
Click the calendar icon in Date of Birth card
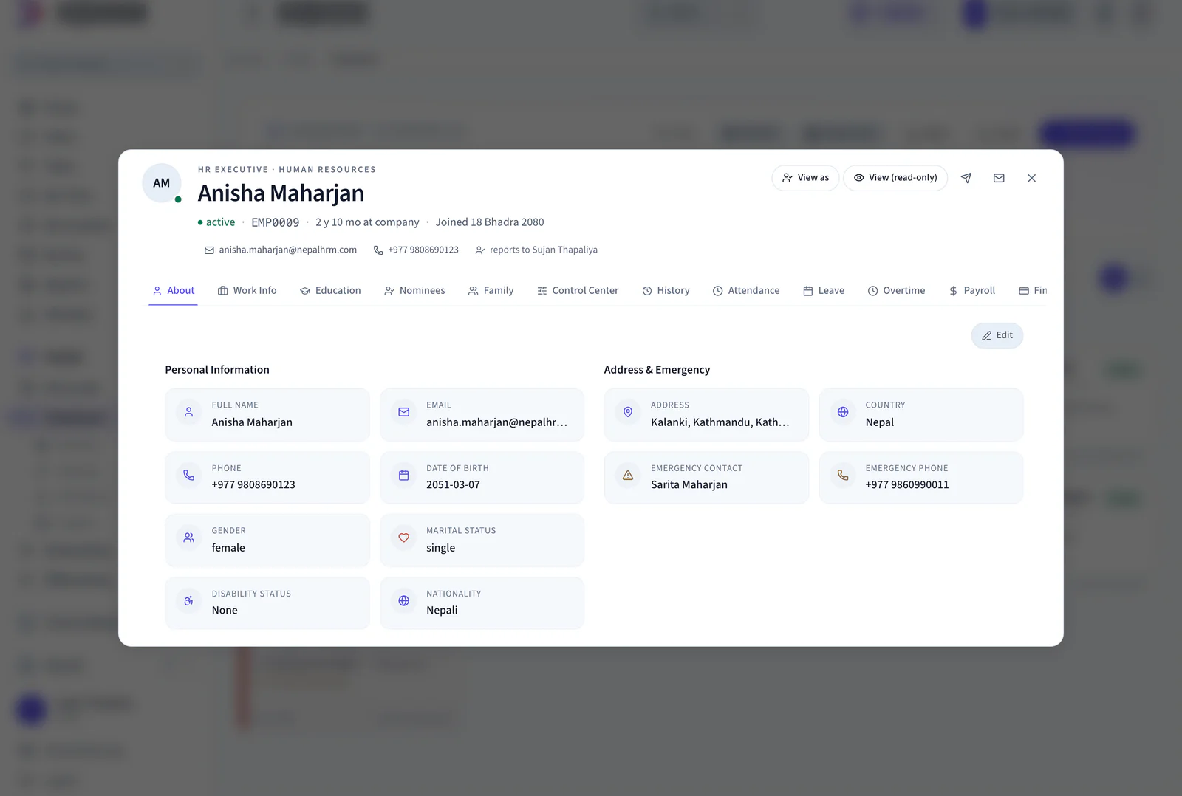(403, 476)
